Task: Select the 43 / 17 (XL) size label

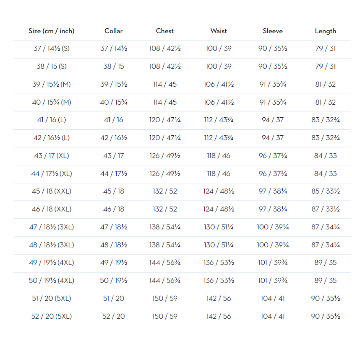Action: point(51,156)
